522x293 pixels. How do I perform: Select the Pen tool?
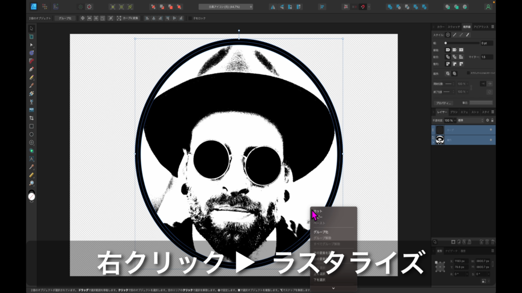pyautogui.click(x=31, y=69)
